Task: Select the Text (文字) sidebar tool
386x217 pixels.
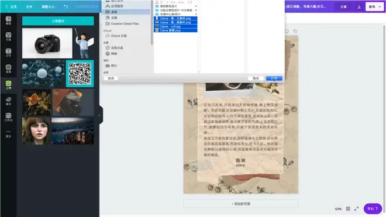Action: pos(8,53)
